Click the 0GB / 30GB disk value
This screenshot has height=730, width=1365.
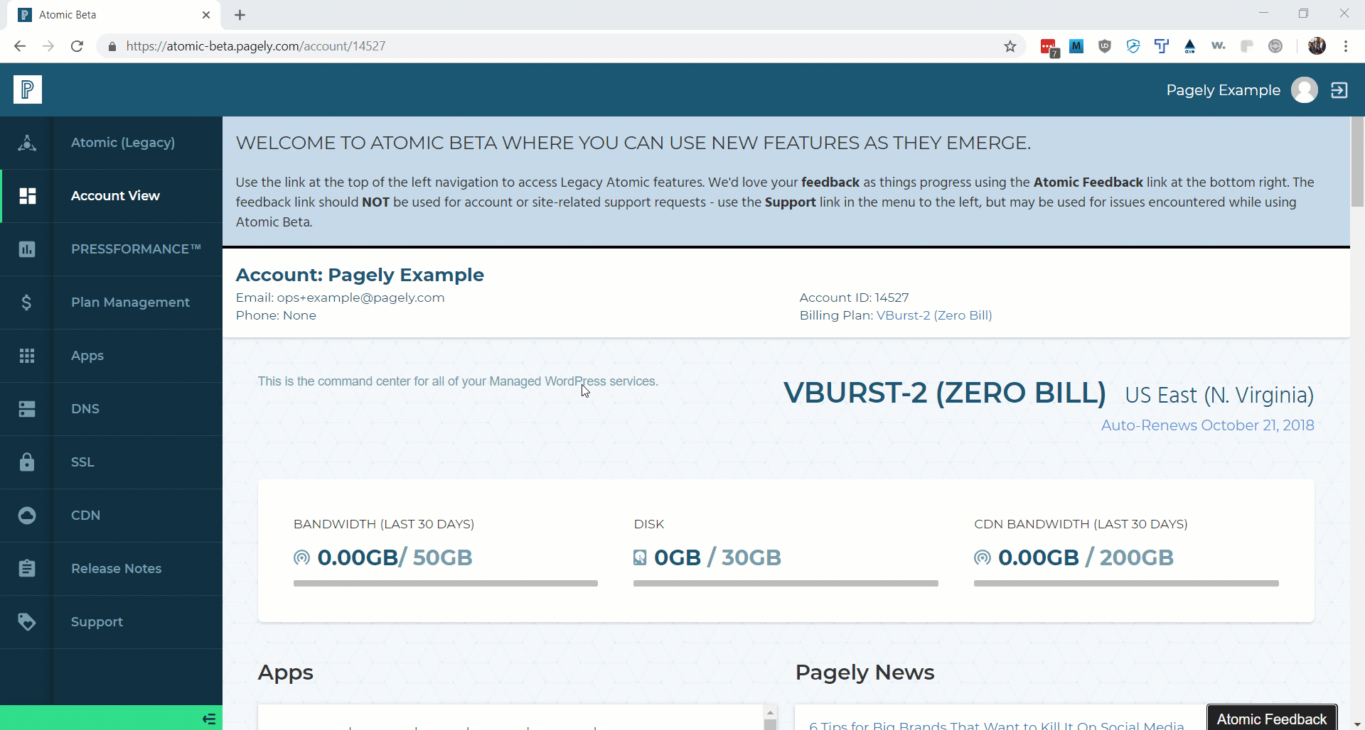[717, 557]
